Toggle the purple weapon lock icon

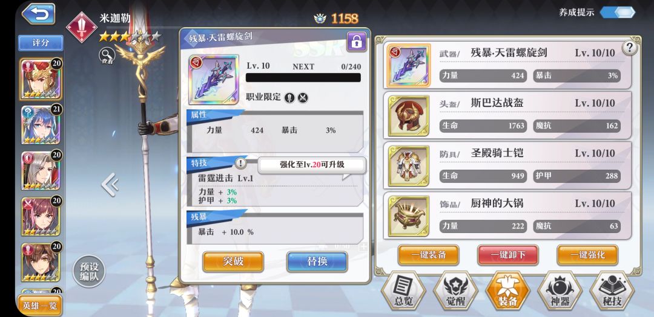click(x=357, y=42)
